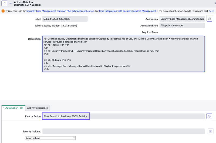Click the Flow or Action label

33,117
